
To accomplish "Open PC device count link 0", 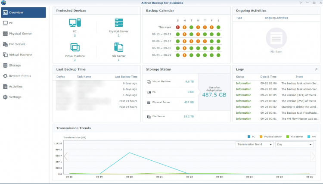I will click(x=75, y=35).
